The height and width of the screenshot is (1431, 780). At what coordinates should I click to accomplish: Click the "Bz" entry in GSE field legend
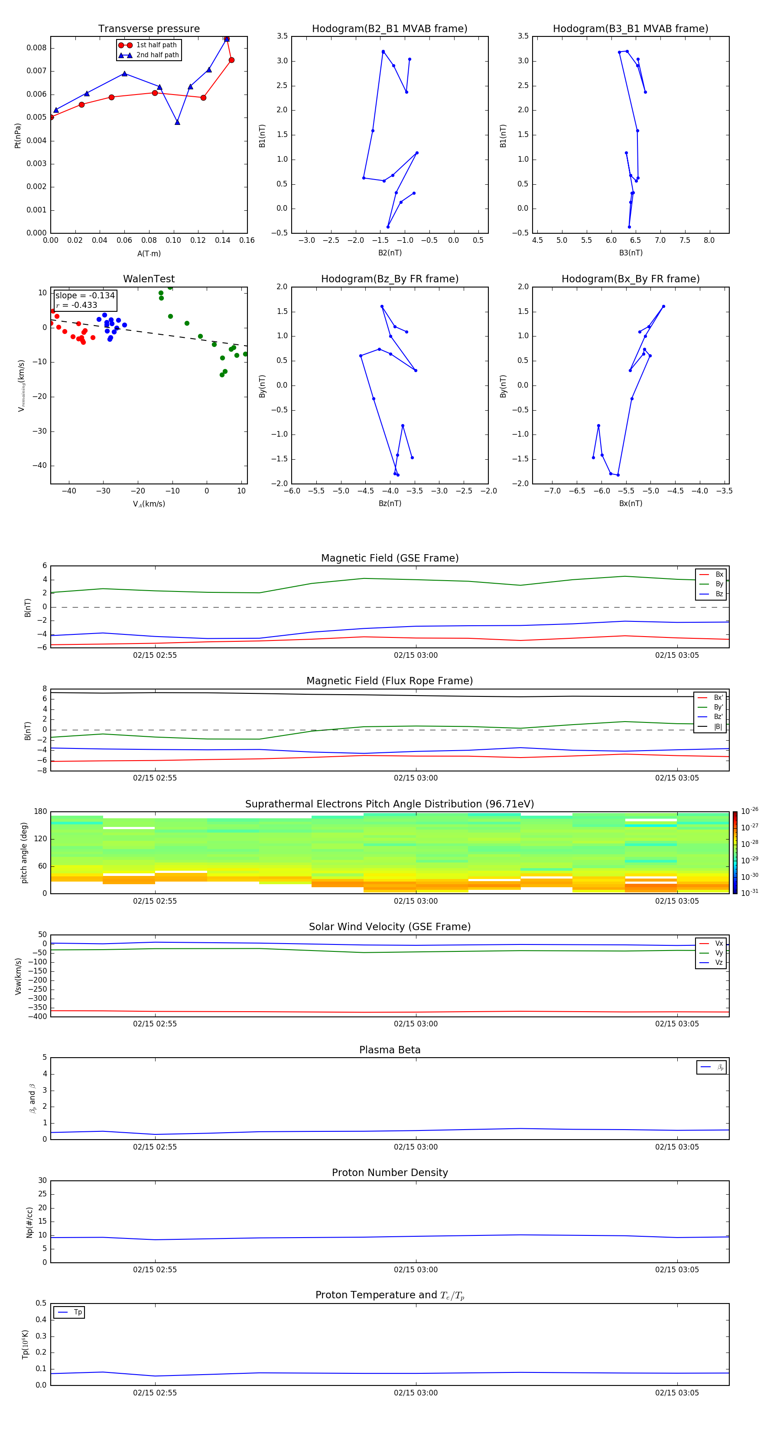pyautogui.click(x=711, y=594)
